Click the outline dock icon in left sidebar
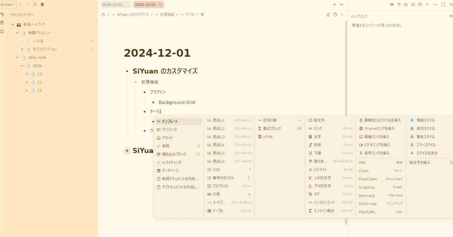 click(x=2, y=23)
